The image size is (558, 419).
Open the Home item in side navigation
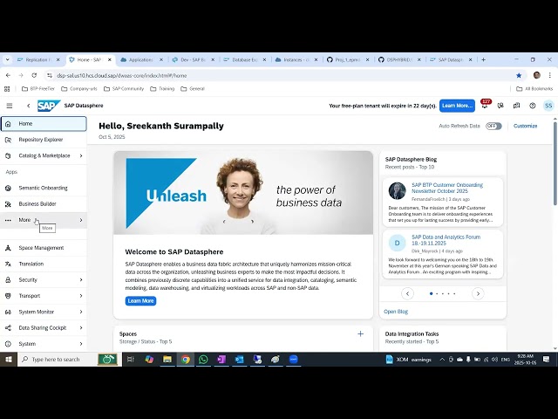click(x=44, y=124)
